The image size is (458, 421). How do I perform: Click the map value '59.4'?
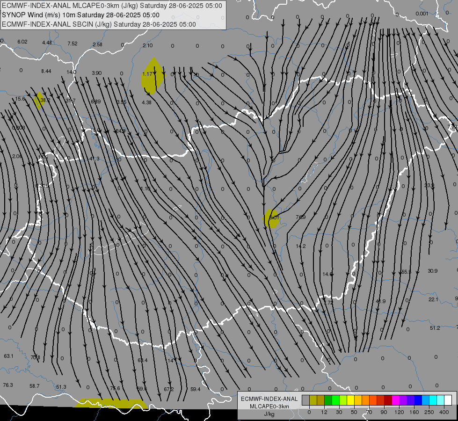coord(196,389)
